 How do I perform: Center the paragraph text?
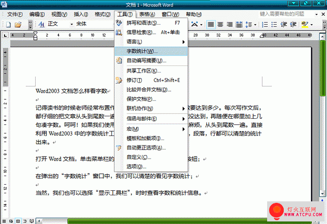220,25
